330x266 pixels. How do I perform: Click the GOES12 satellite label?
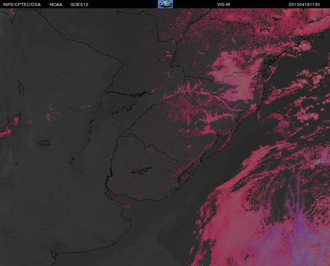79,5
